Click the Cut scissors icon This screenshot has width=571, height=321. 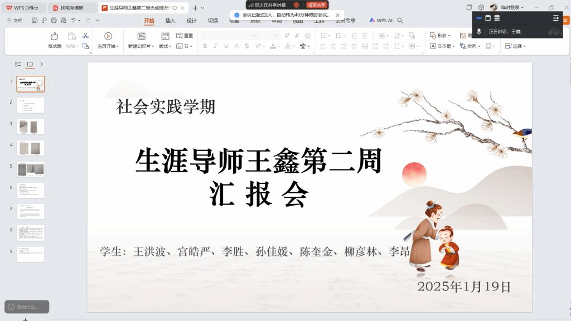[x=85, y=36]
